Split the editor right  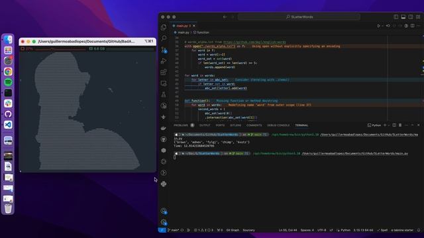point(412,26)
